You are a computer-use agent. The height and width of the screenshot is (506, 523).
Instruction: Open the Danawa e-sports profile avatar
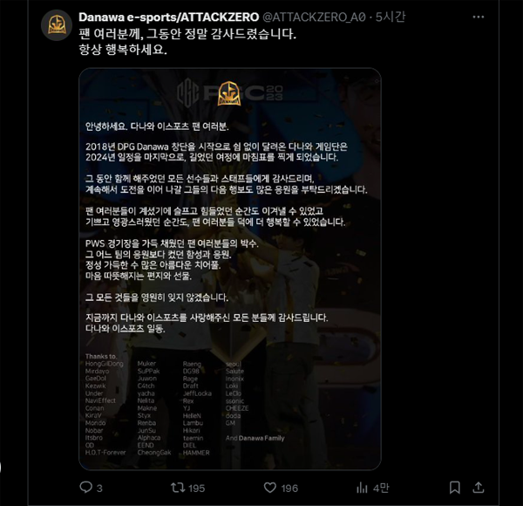coord(57,25)
